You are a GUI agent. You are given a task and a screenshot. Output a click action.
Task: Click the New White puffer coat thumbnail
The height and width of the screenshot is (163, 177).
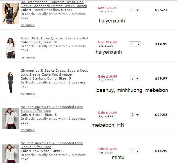point(10,153)
